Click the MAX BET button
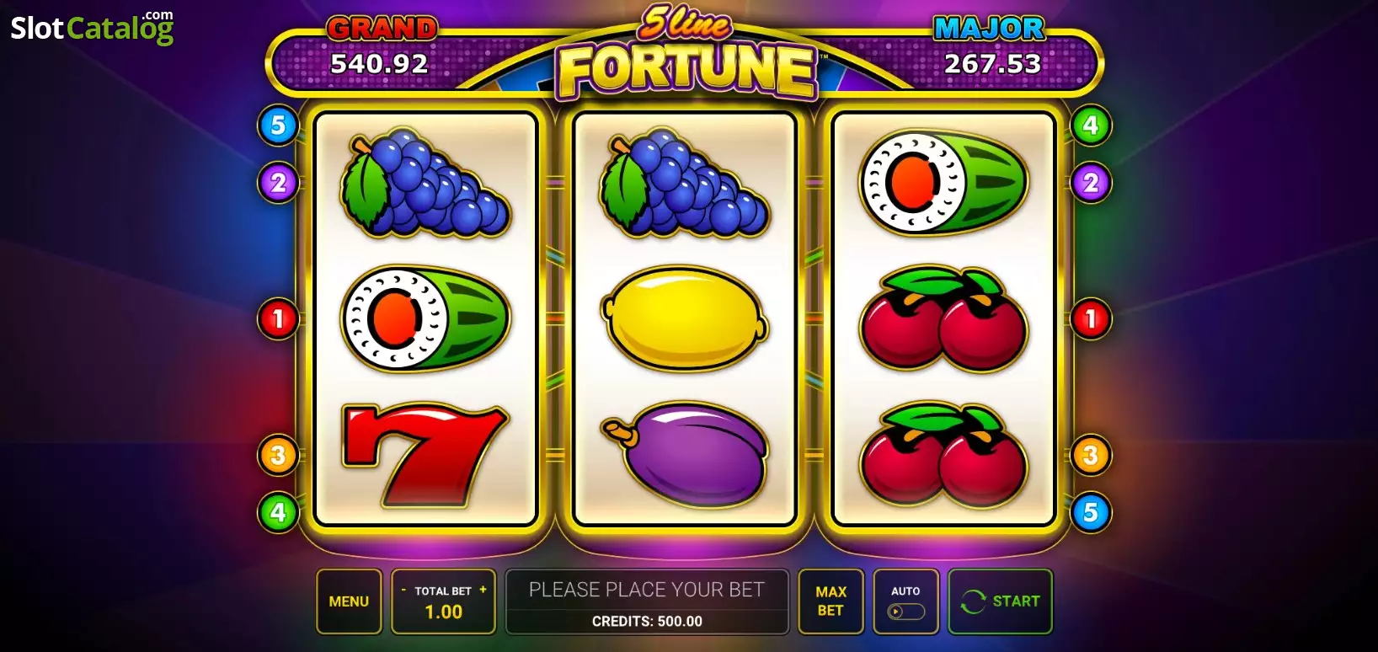This screenshot has height=652, width=1378. (x=831, y=601)
